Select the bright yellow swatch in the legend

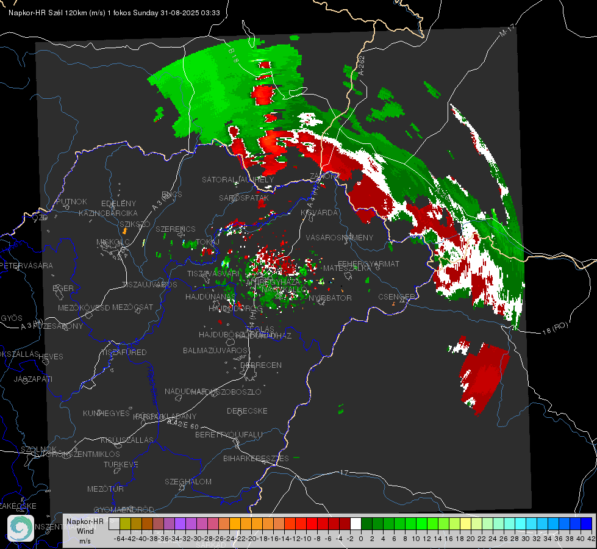coord(466,523)
